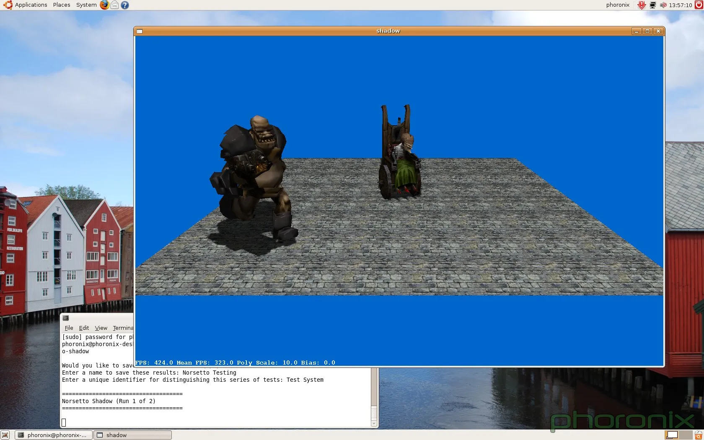Screen dimensions: 704x440
Task: Select the first workspace in the switcher
Action: (672, 435)
